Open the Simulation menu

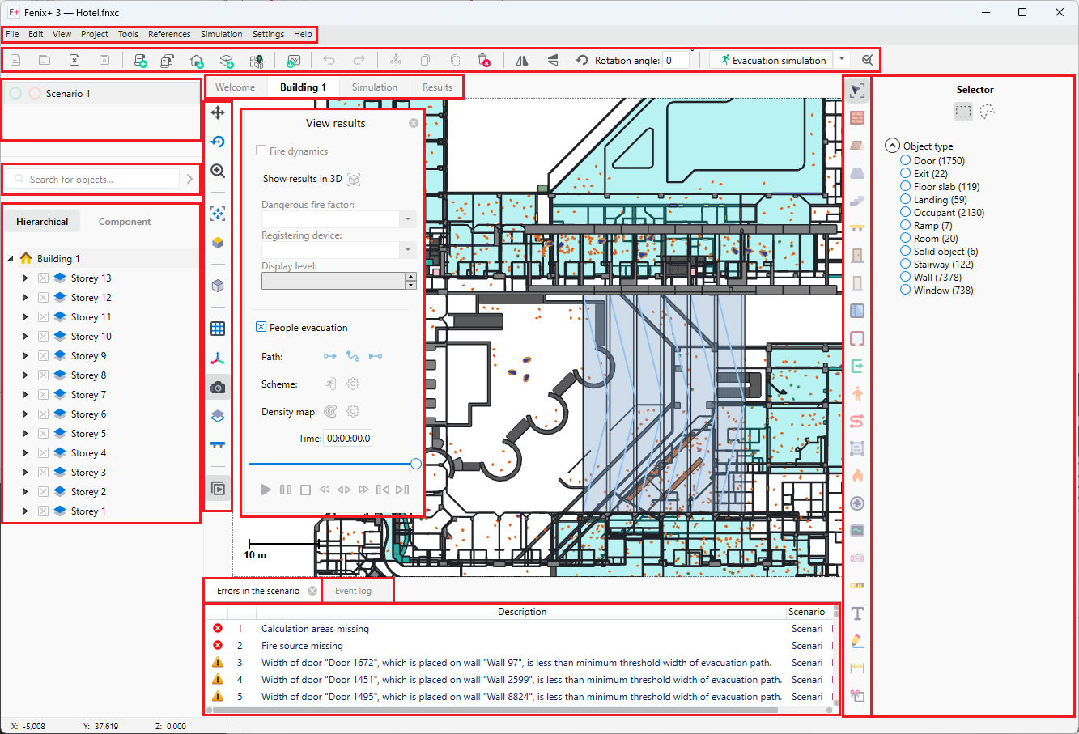[221, 34]
